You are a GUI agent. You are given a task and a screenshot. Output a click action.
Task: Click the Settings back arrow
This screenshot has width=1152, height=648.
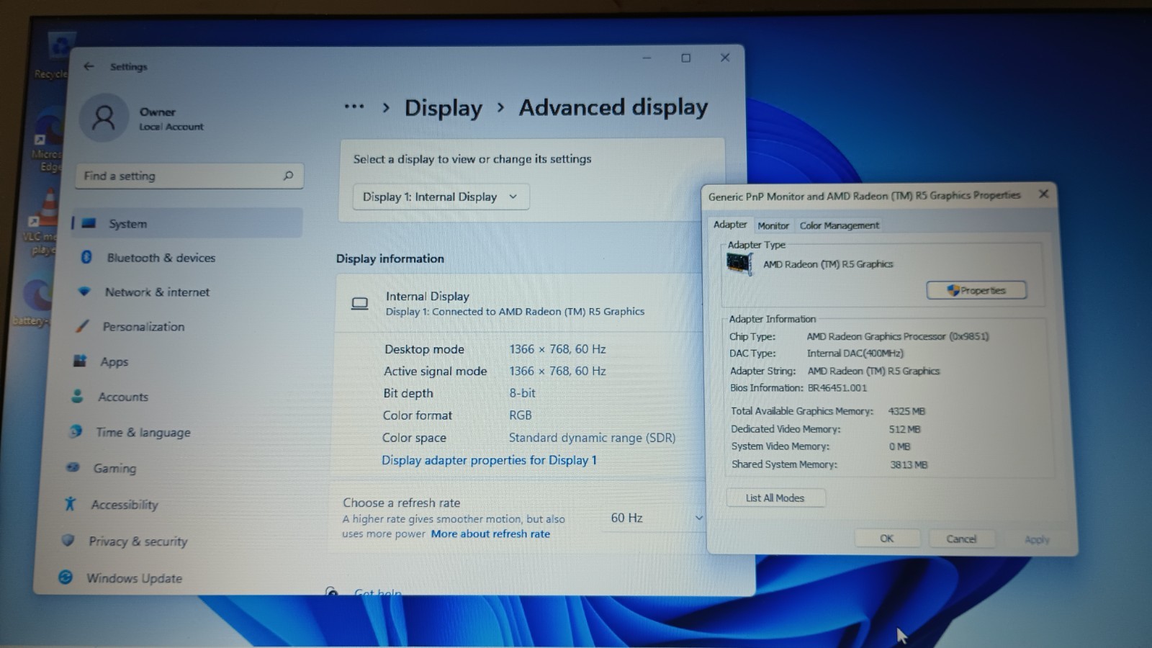coord(89,66)
